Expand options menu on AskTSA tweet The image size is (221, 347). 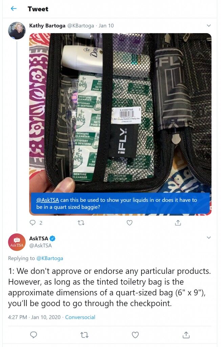tap(208, 238)
